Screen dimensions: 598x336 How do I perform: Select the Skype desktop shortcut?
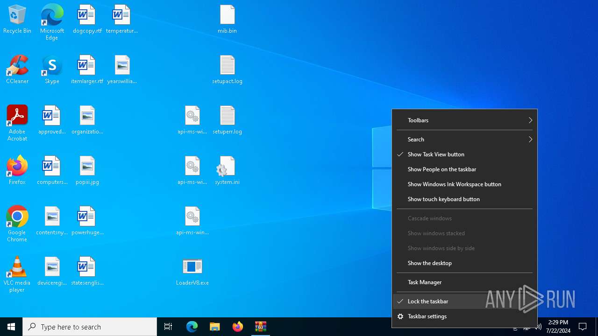tap(52, 70)
